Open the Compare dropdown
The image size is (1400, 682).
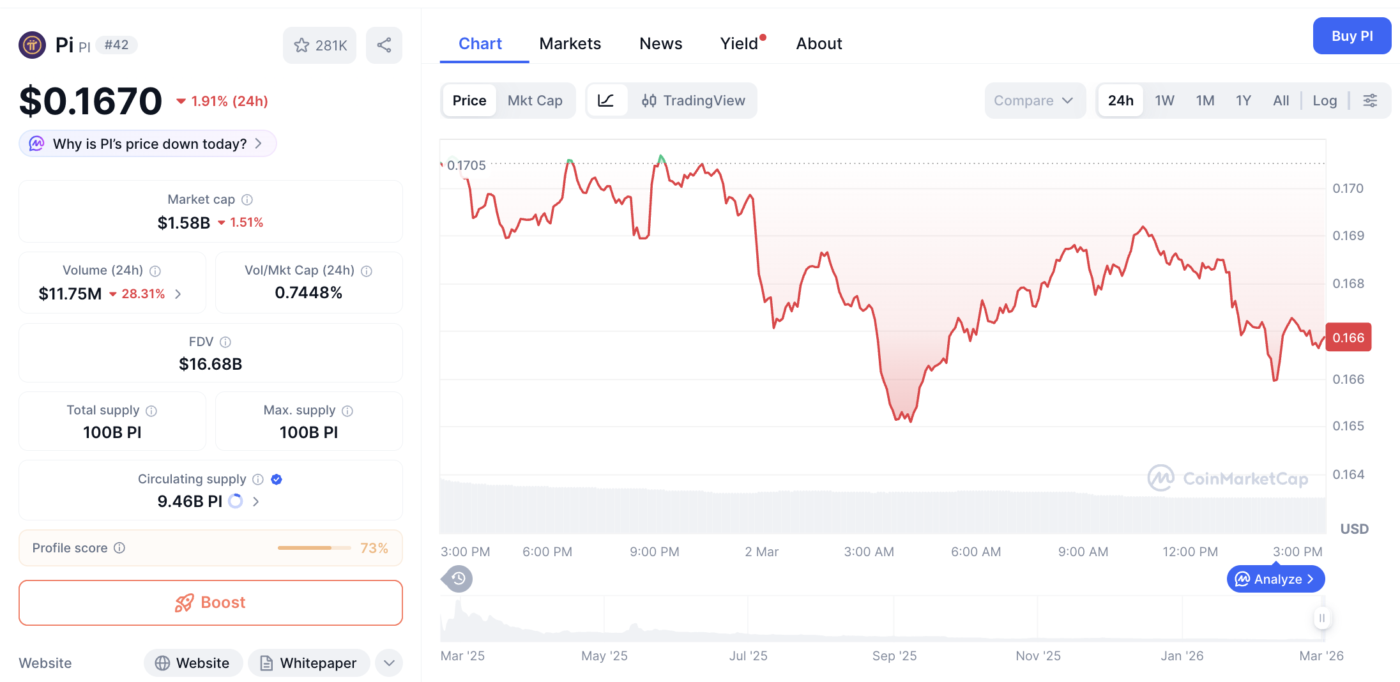point(1034,100)
